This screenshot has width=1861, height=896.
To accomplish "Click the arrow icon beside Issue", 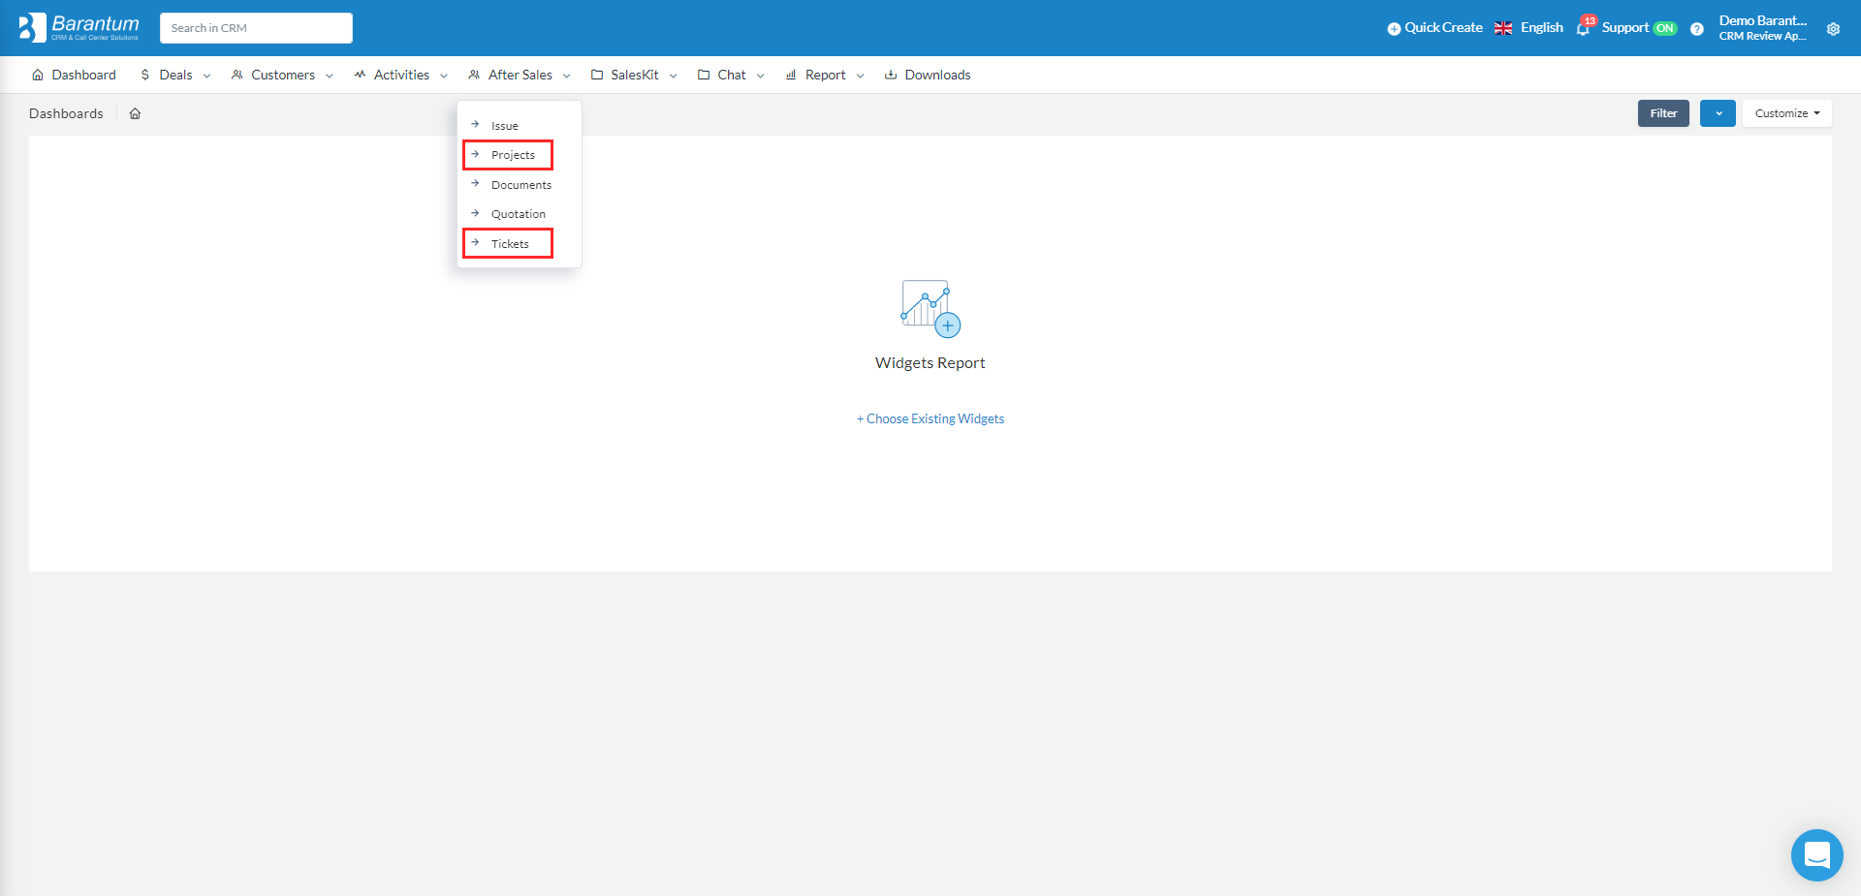I will [x=475, y=125].
